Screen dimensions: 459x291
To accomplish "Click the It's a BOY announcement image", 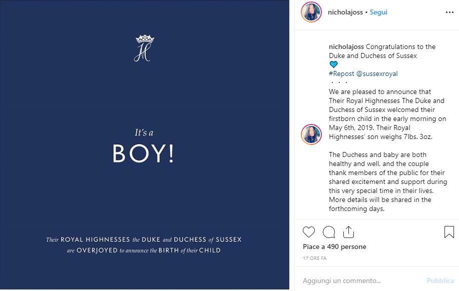I will point(145,145).
